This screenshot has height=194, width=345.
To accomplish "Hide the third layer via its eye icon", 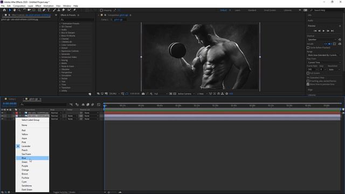I will (2, 119).
